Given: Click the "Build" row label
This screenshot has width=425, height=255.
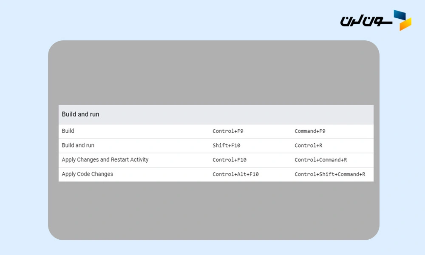Looking at the screenshot, I should click(x=68, y=131).
